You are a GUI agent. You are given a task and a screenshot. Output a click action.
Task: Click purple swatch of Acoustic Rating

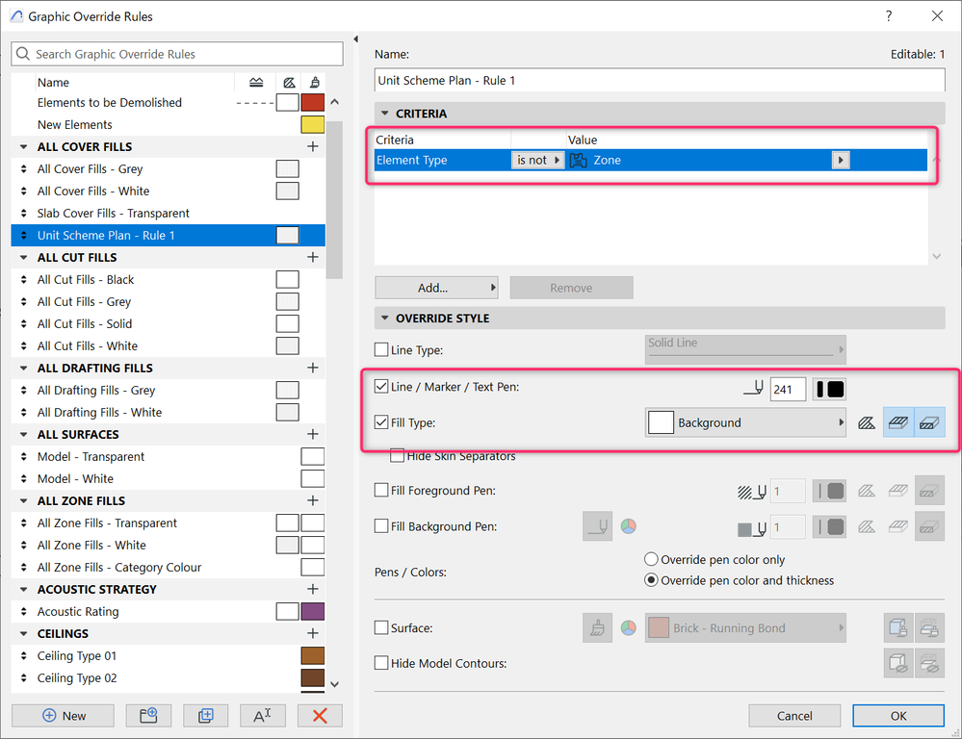313,611
